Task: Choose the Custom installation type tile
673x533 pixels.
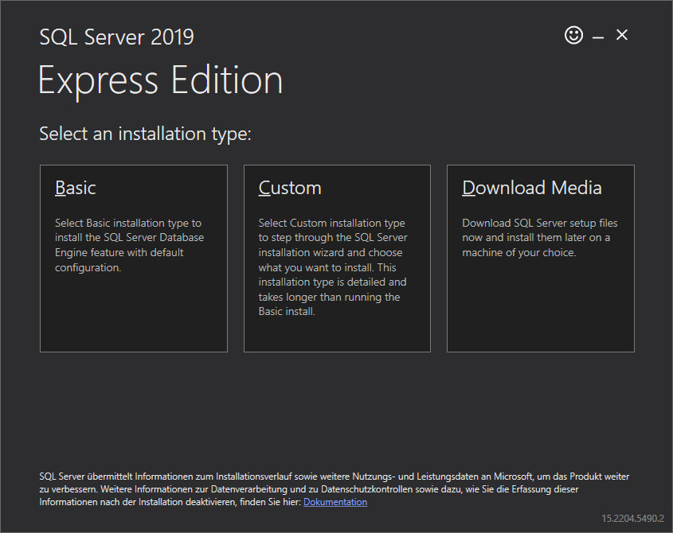Action: click(x=337, y=259)
